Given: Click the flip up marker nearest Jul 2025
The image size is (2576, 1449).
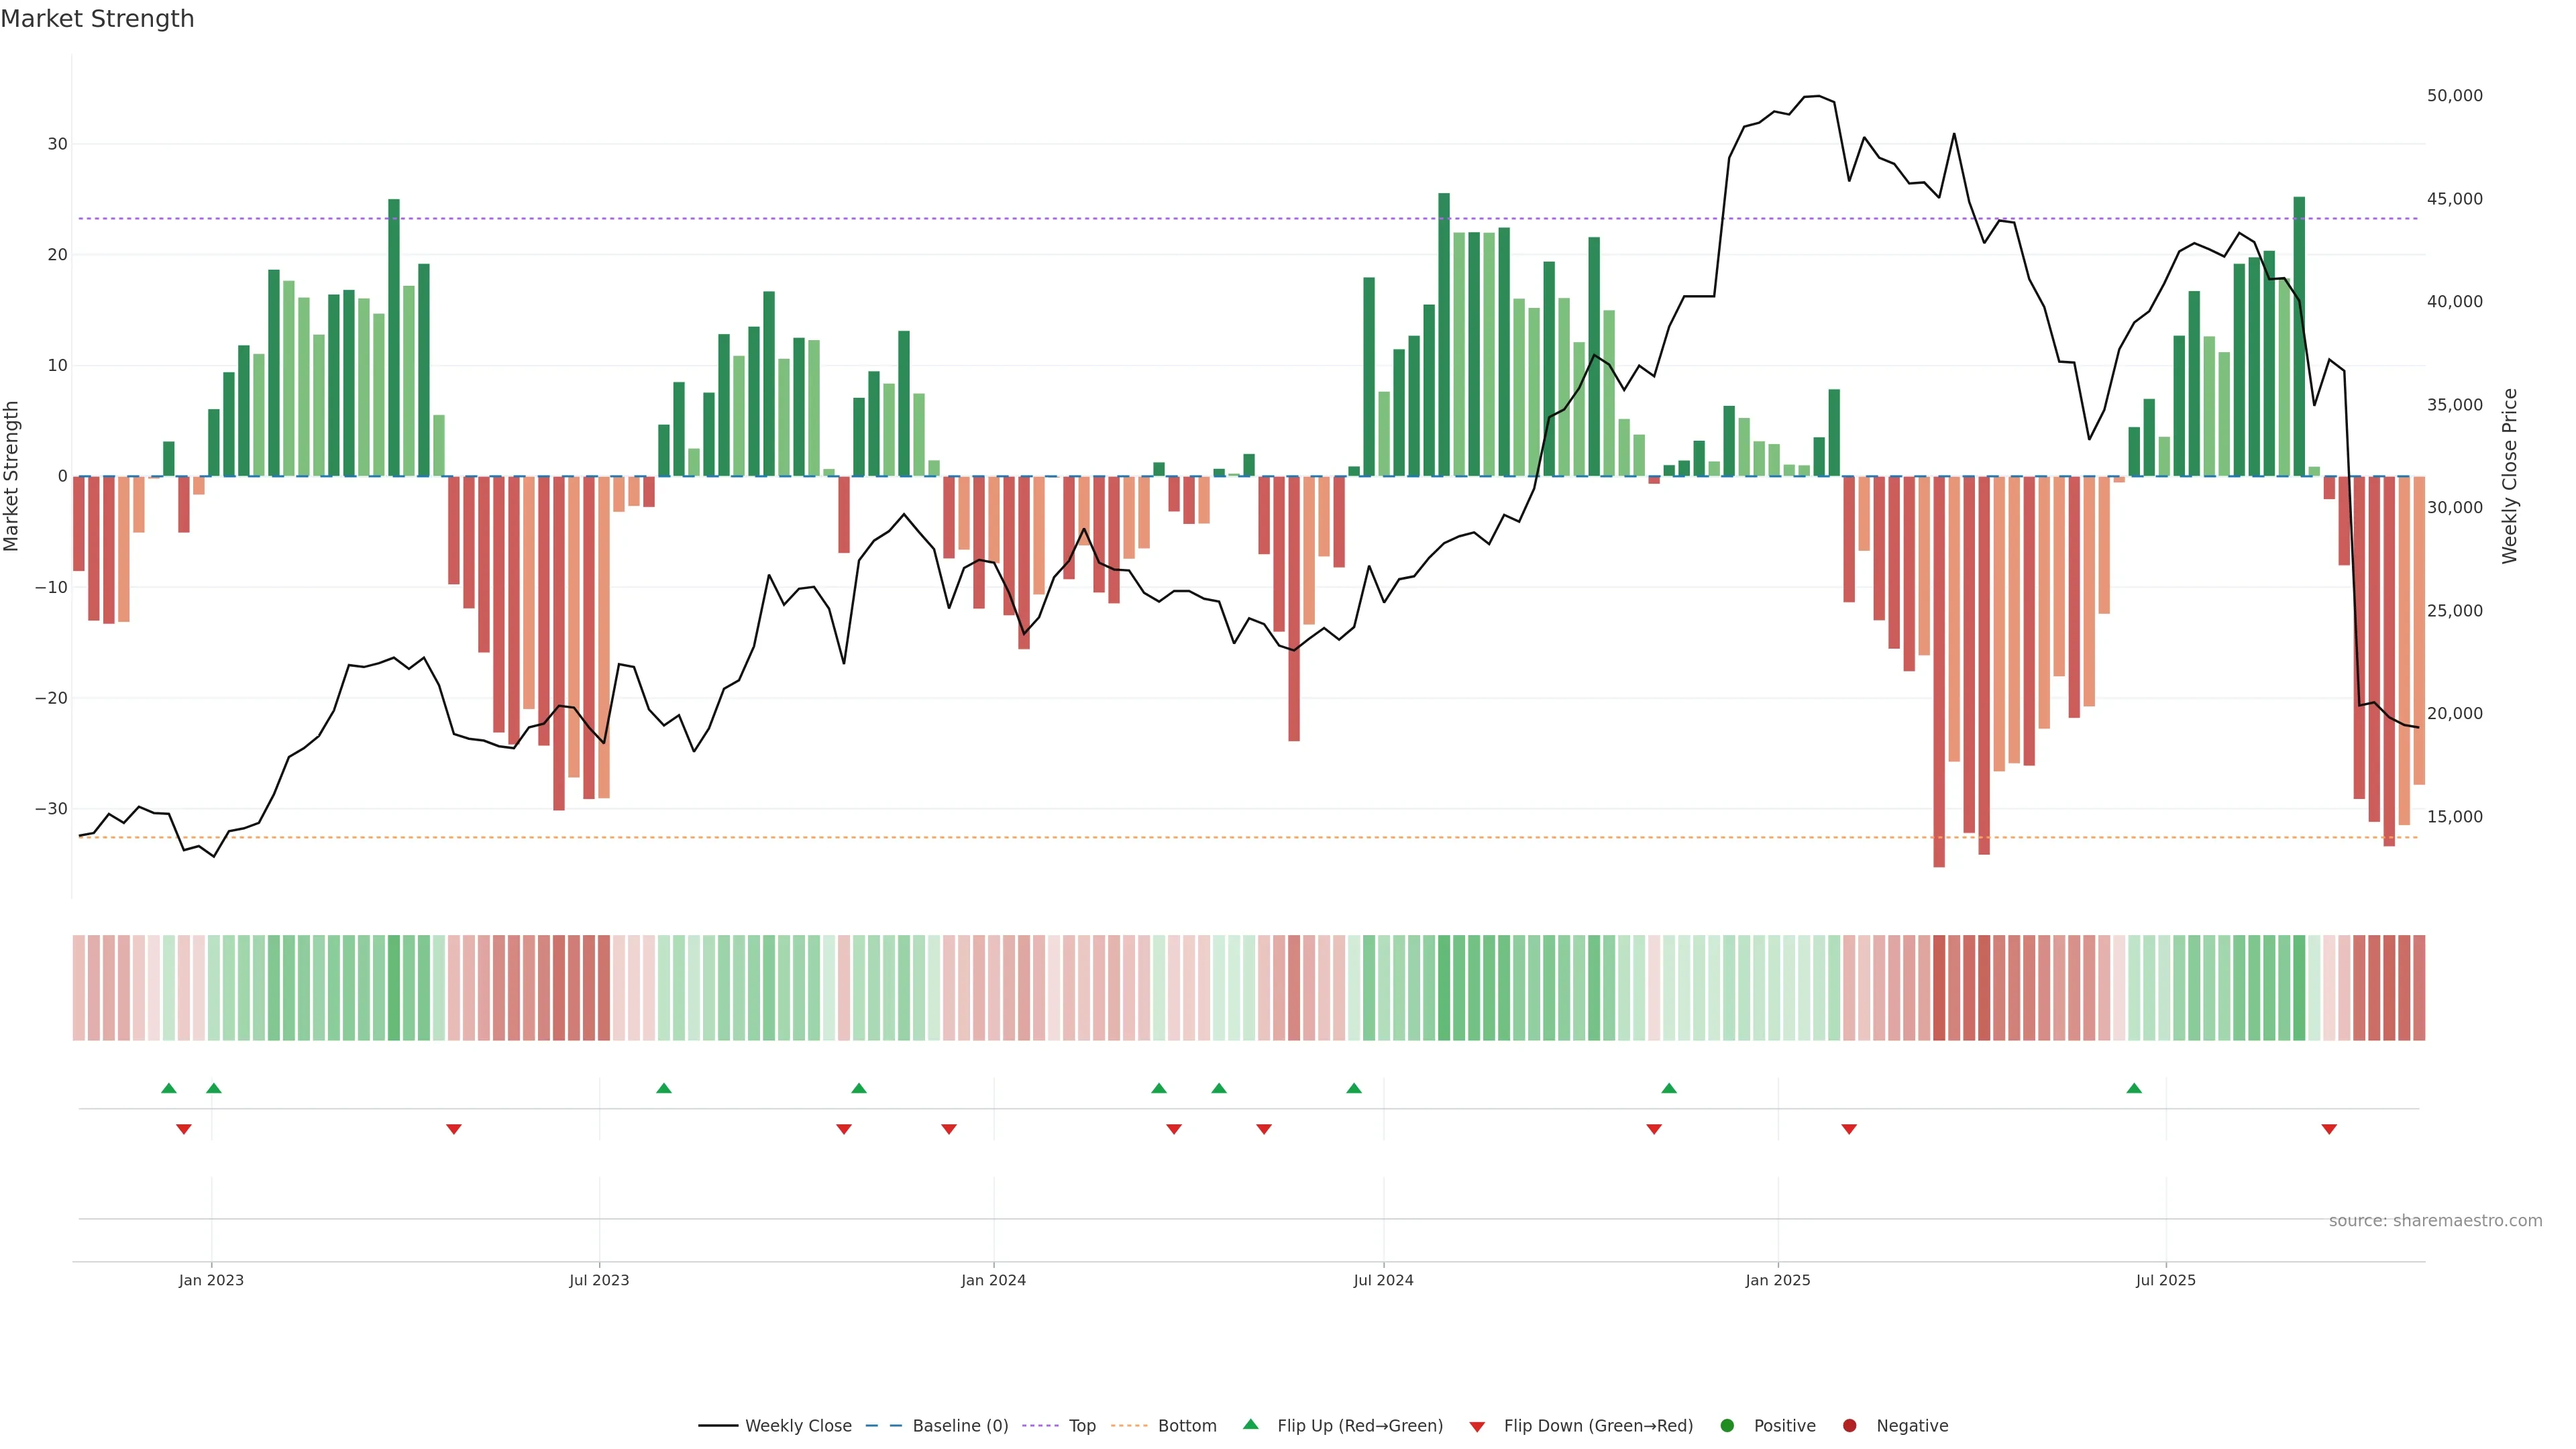Looking at the screenshot, I should click(2134, 1088).
